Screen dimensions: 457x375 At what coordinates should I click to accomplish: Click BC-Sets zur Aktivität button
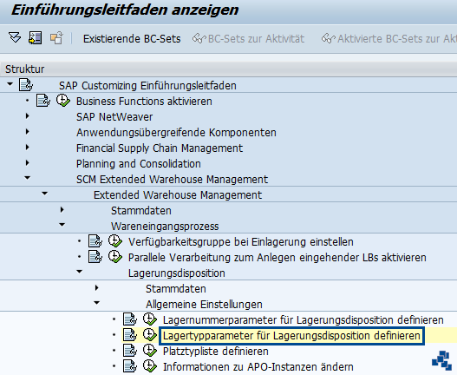[x=248, y=39]
